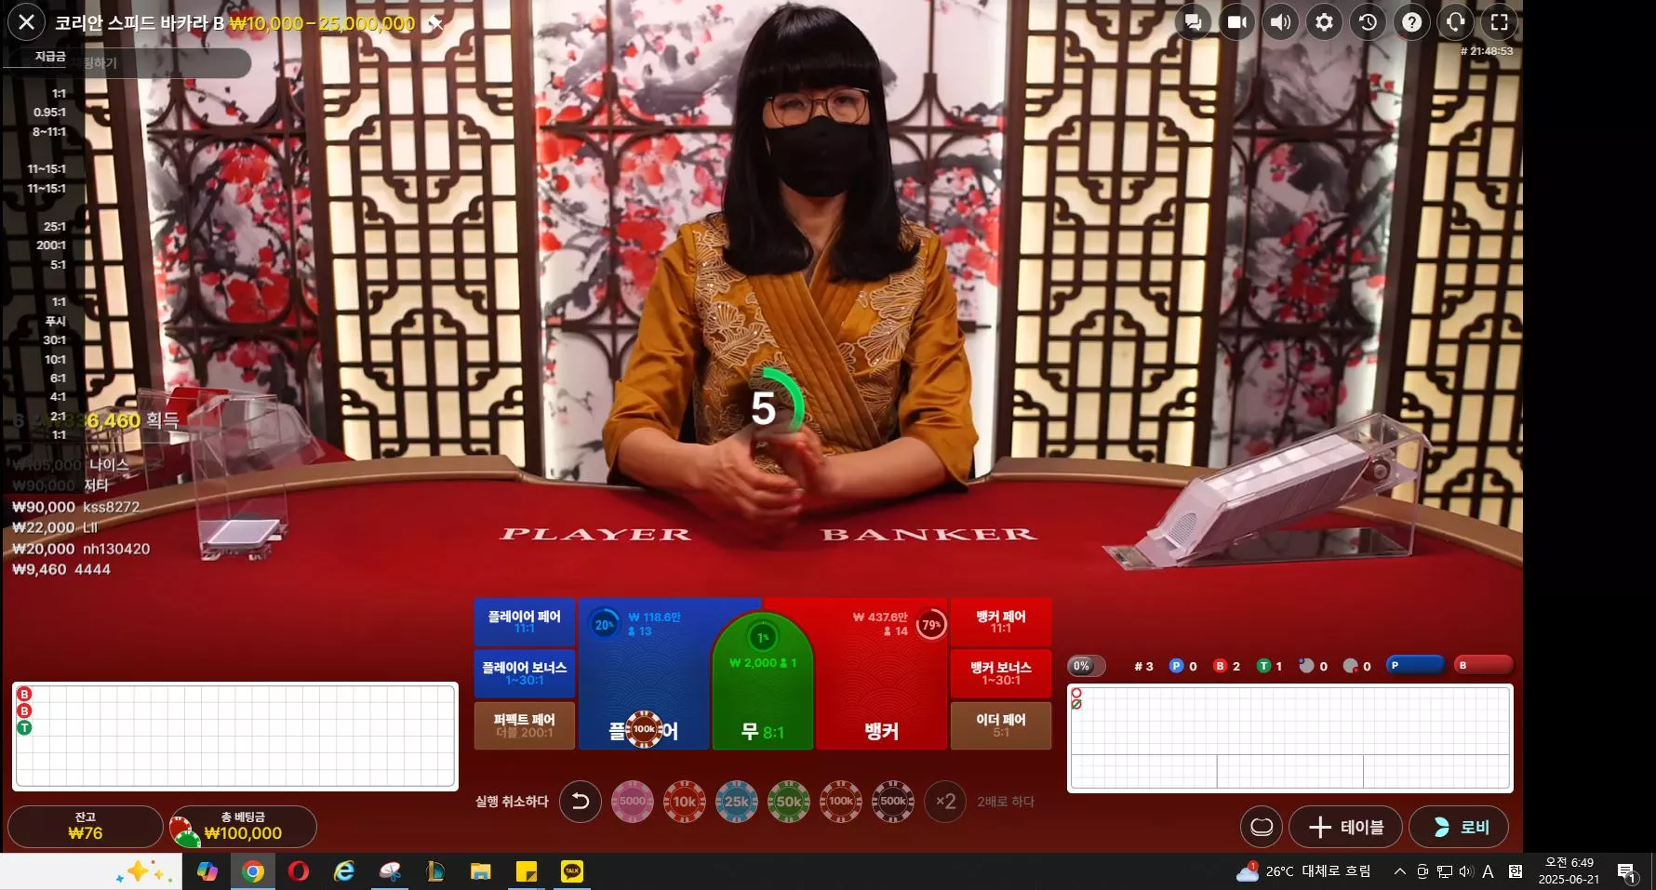Bet on 뱅커 보너스 side bet

pyautogui.click(x=1001, y=673)
